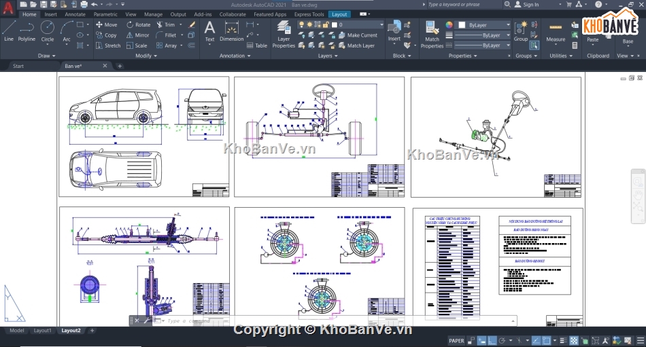
Task: Expand the Properties panel dropdown
Action: point(462,56)
